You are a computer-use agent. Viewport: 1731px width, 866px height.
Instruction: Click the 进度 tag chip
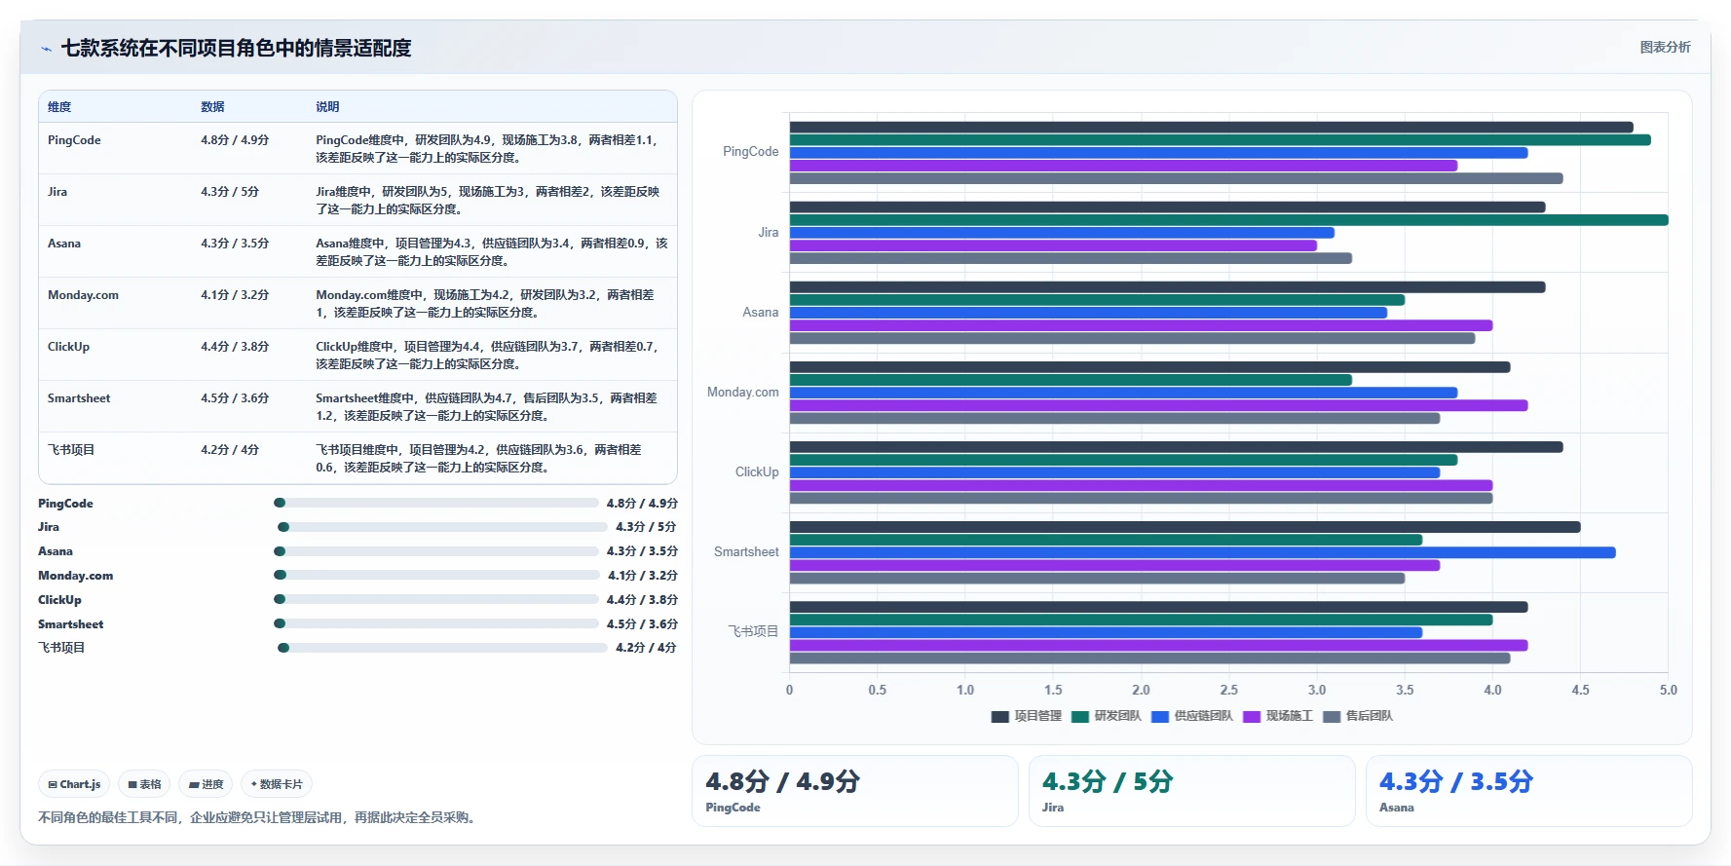206,784
